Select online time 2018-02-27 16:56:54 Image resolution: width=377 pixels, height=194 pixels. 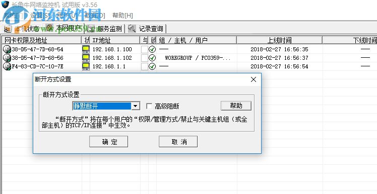click(279, 66)
